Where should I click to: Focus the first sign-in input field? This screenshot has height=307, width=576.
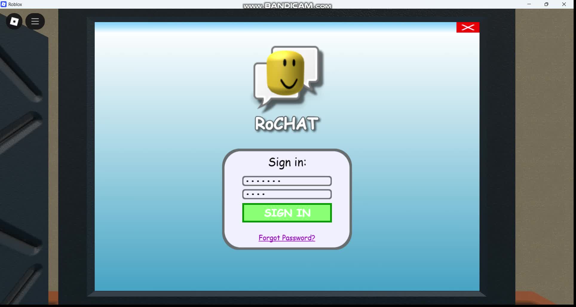coord(287,181)
